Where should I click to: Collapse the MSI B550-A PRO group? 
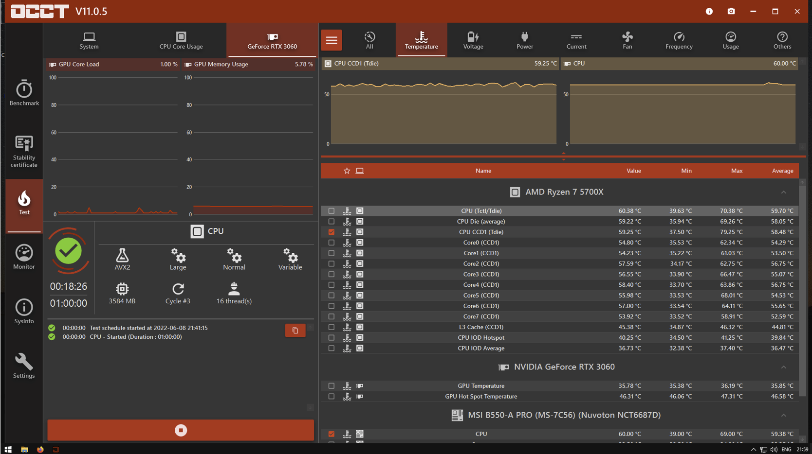pos(783,415)
